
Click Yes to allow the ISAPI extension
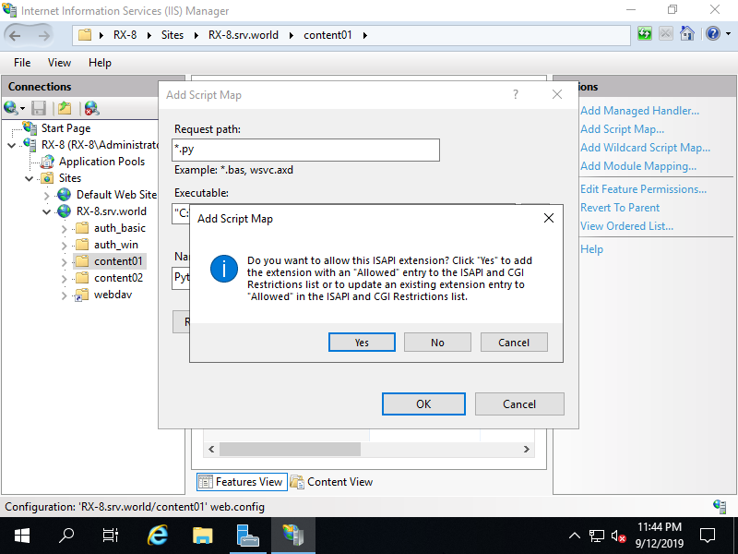point(362,343)
